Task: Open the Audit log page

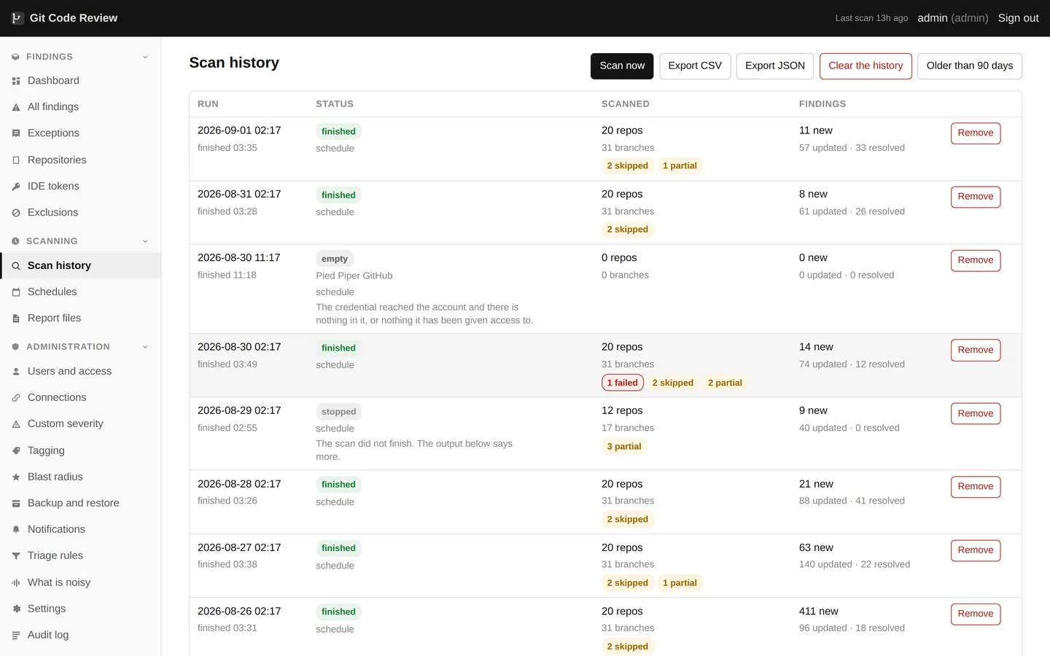Action: click(x=80, y=636)
